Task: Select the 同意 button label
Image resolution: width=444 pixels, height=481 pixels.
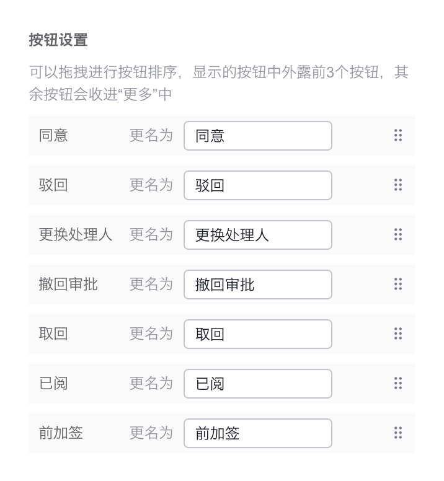Action: point(53,135)
